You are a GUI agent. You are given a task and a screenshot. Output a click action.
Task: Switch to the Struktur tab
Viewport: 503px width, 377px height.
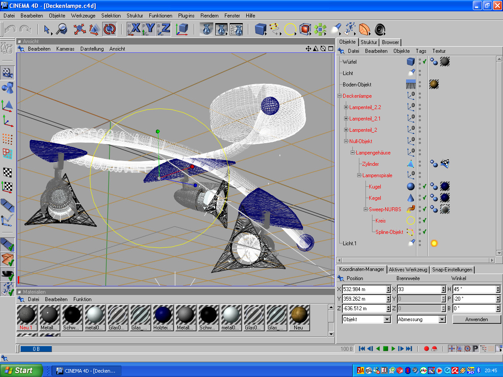pos(369,42)
